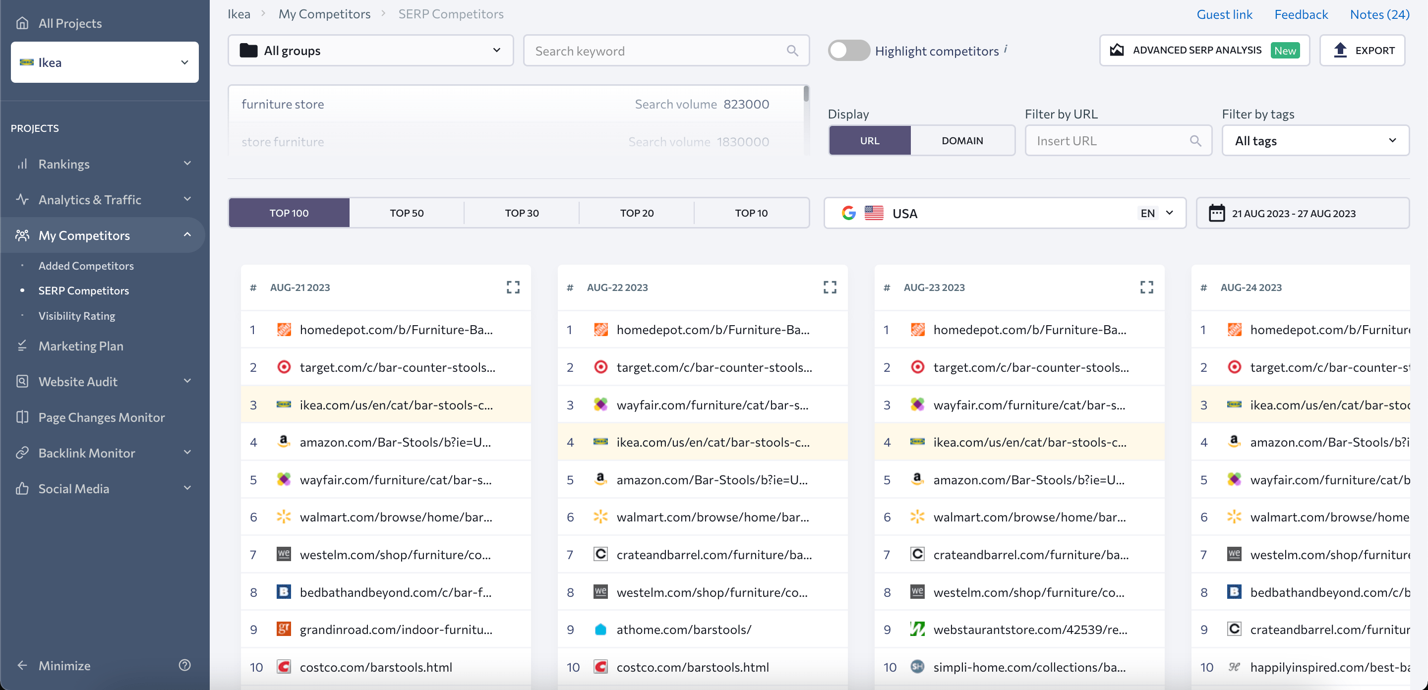The height and width of the screenshot is (690, 1428).
Task: Click the Google search engine icon
Action: pyautogui.click(x=848, y=213)
